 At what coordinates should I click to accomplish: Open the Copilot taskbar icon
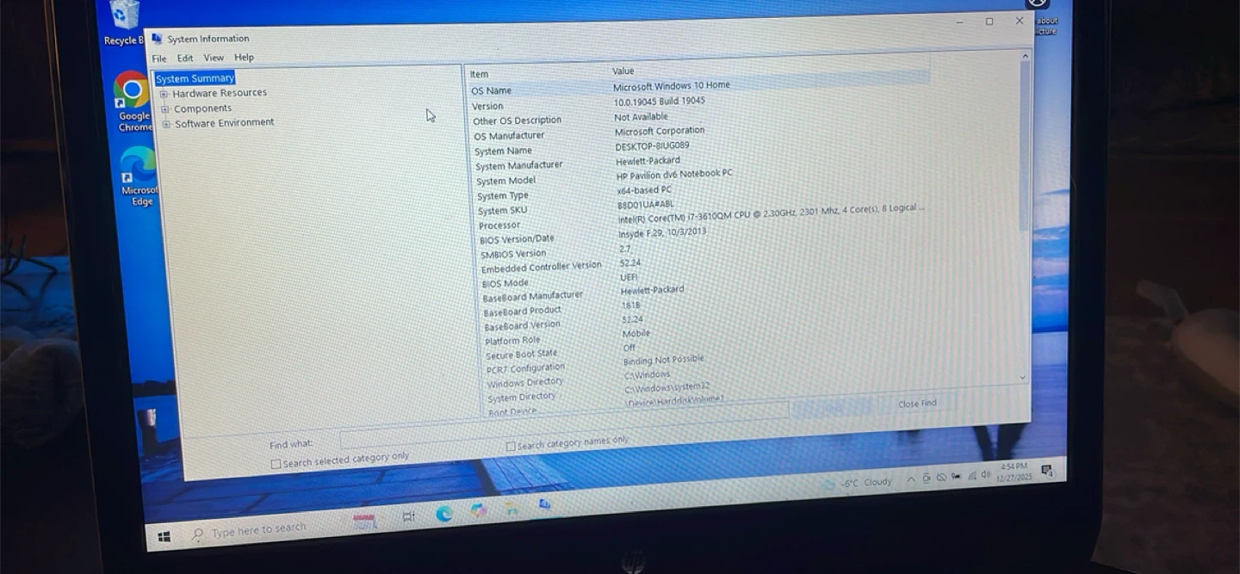click(x=478, y=510)
